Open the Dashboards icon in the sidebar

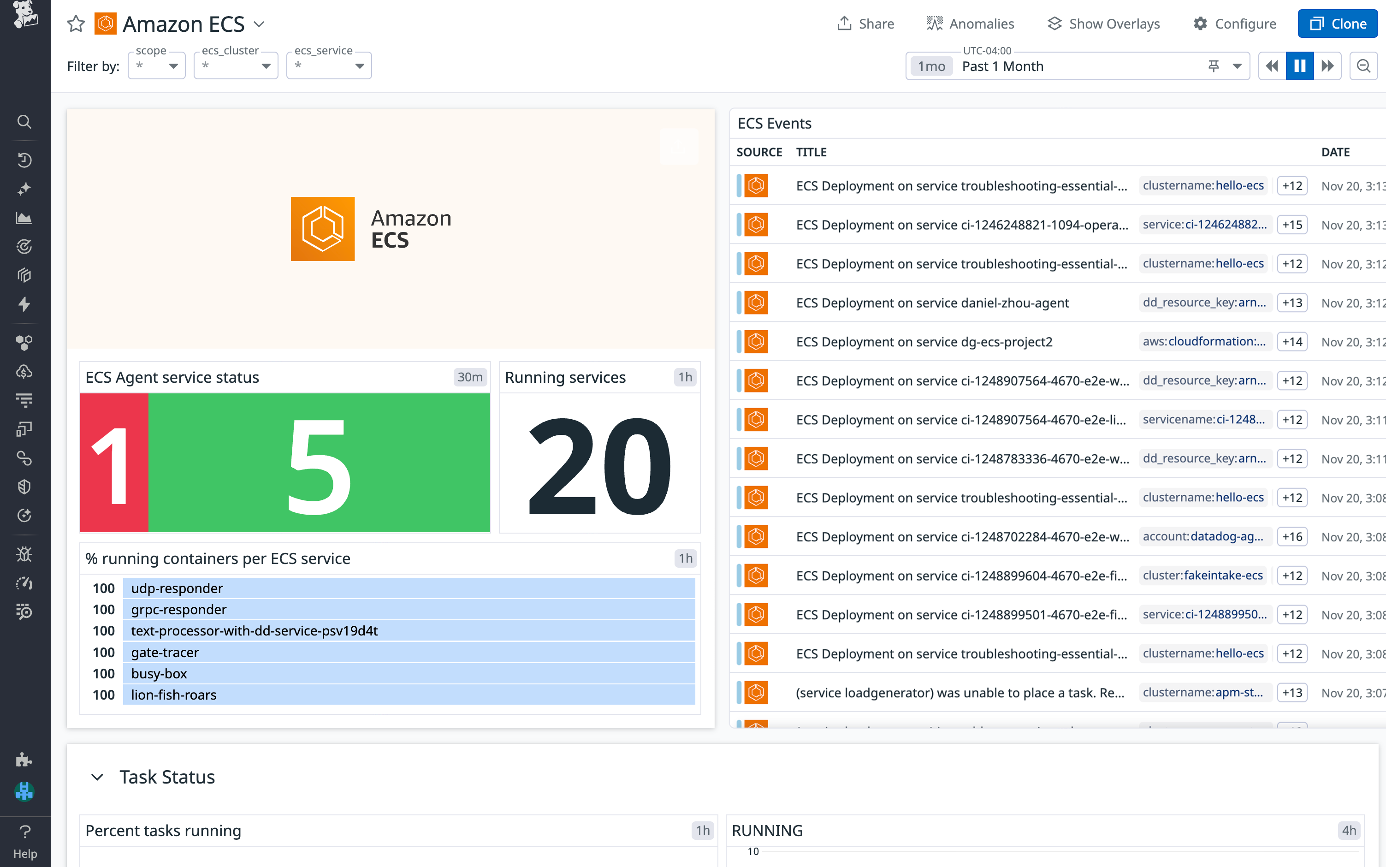24,217
